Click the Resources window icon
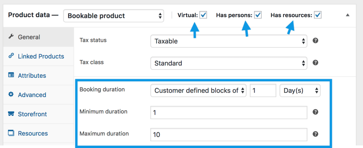363x148 pixels. tap(11, 133)
